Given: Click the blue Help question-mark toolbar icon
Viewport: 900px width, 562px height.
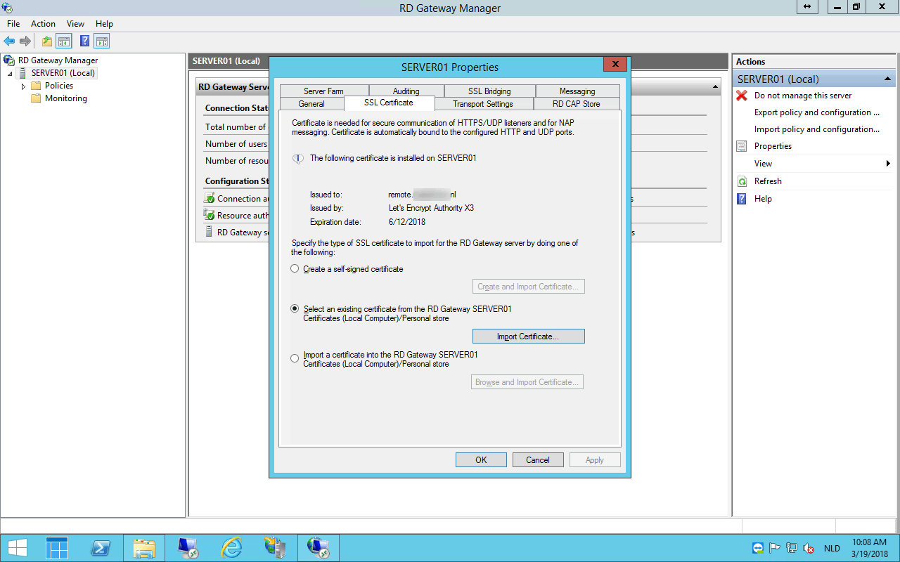Looking at the screenshot, I should [x=84, y=41].
